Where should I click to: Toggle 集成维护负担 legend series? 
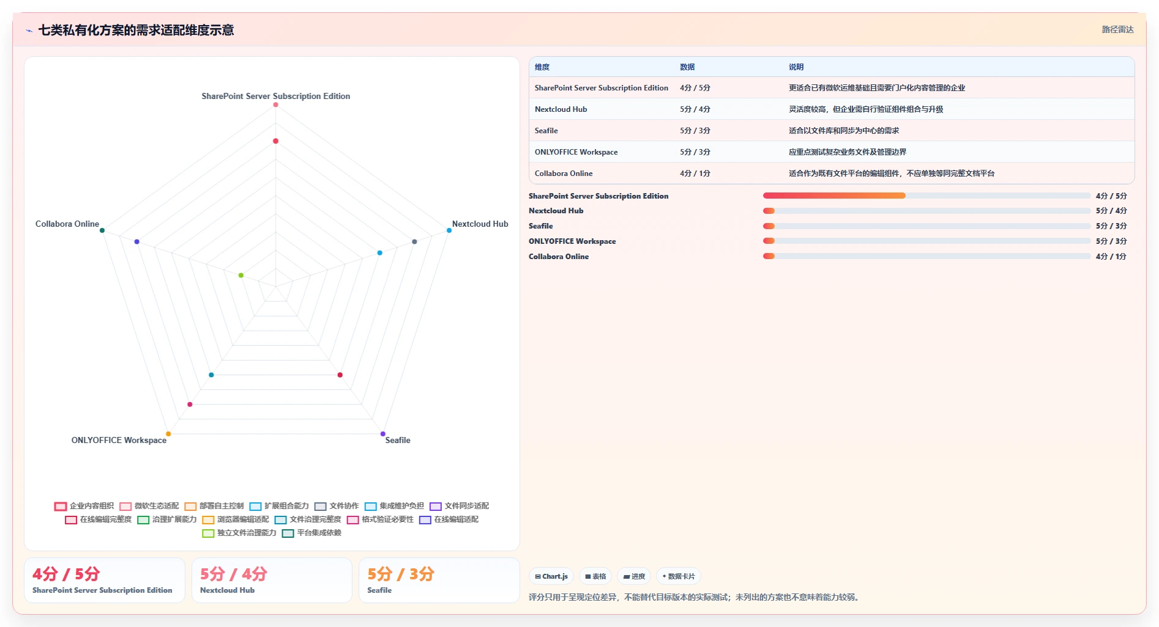tap(394, 506)
